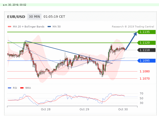
Task: Click the Oct 30 date axis label
Action: pos(123,109)
